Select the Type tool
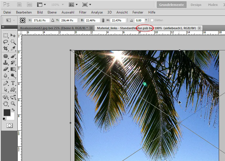Viewport: 225px width, 161px height. click(x=13, y=83)
